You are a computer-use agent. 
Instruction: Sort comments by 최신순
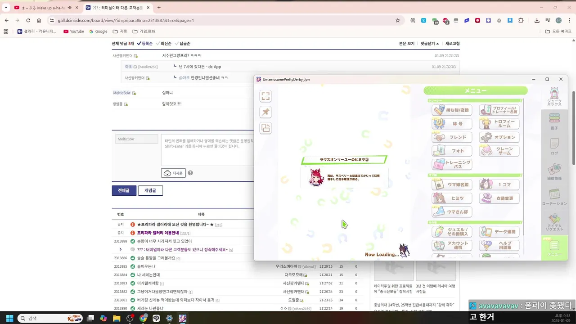[163, 44]
